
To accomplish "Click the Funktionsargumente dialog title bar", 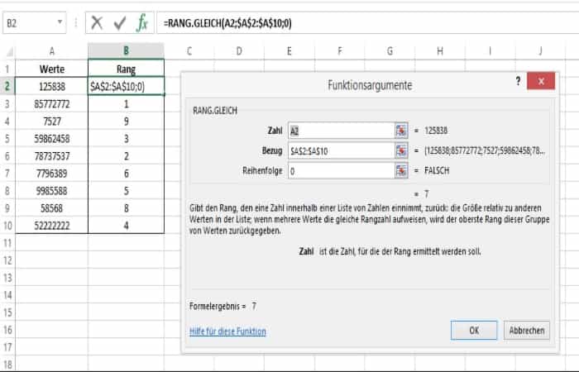I will coord(370,85).
